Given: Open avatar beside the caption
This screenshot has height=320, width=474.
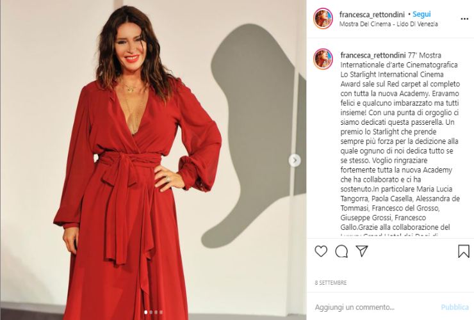Looking at the screenshot, I should [x=323, y=59].
